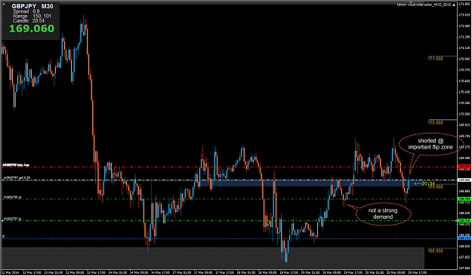This screenshot has height=276, width=472.
Task: Click the expert advisor smiley icon
Action: pos(453,5)
